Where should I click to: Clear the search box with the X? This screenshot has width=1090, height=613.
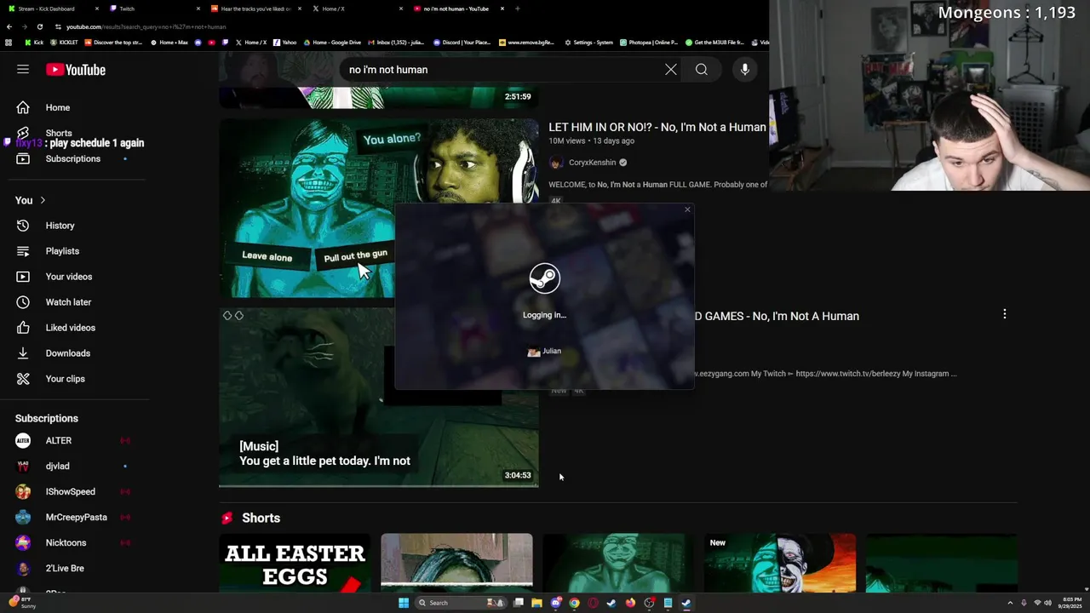pos(671,70)
